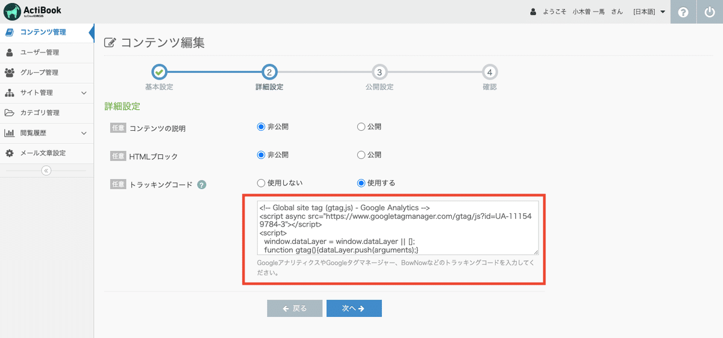Open グループ管理 in sidebar

[x=47, y=72]
